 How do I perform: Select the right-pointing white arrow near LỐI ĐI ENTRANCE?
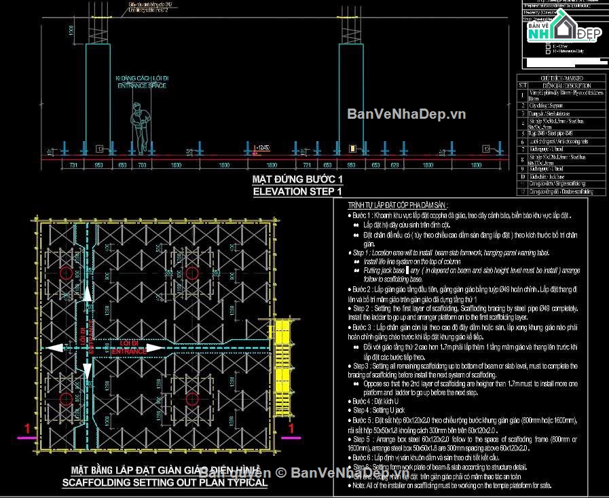click(155, 348)
